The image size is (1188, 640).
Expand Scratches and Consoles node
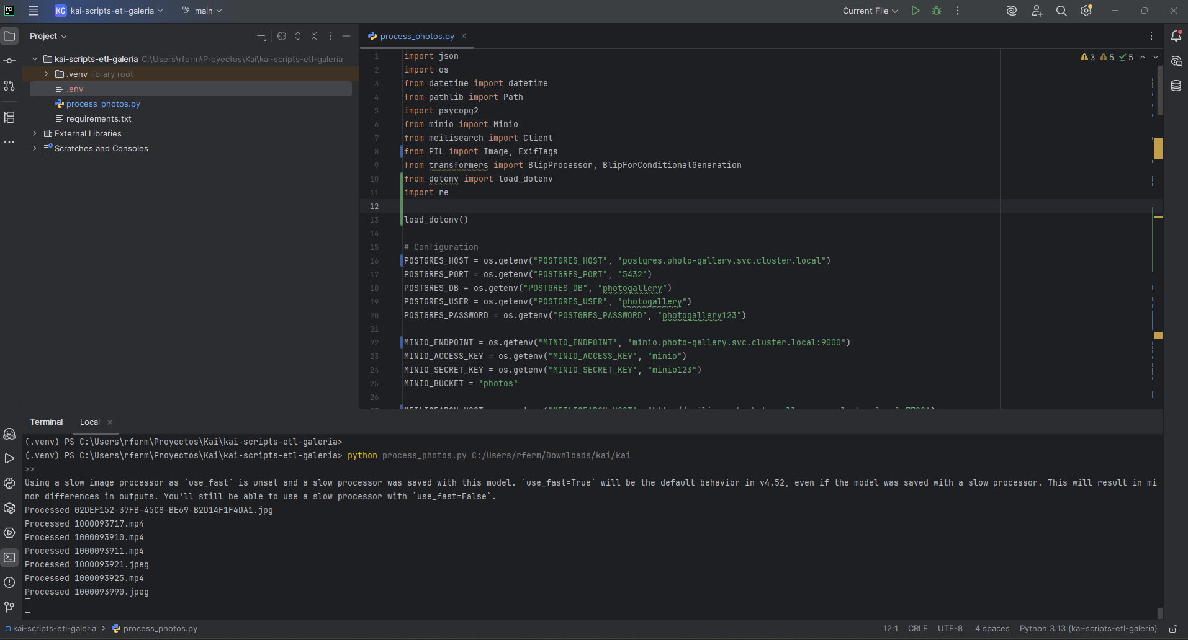[35, 148]
